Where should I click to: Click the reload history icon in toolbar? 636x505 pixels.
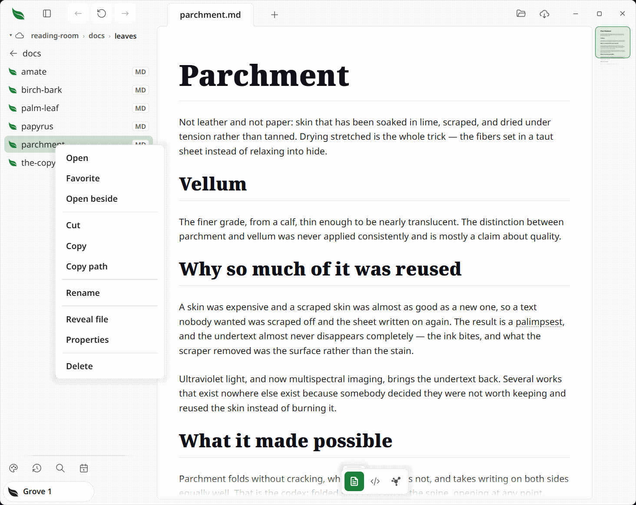click(x=102, y=13)
